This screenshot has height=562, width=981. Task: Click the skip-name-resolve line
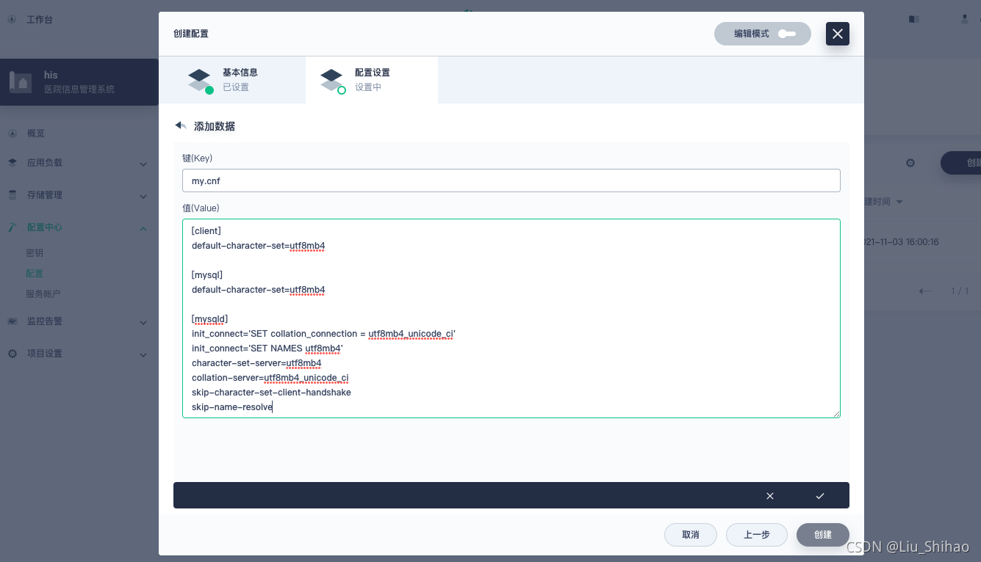pos(232,407)
